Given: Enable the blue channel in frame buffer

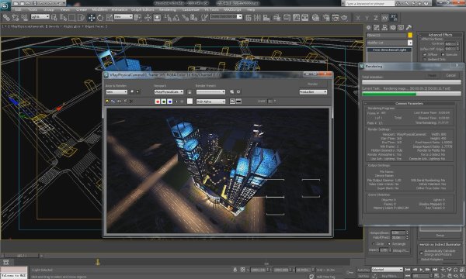Looking at the screenshot, I should pyautogui.click(x=169, y=102).
